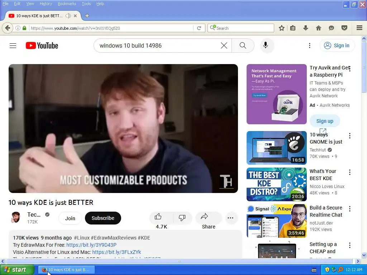This screenshot has height=275, width=367.
Task: Open the bit.ly/3FLxZYk Visio alternative link
Action: click(116, 252)
